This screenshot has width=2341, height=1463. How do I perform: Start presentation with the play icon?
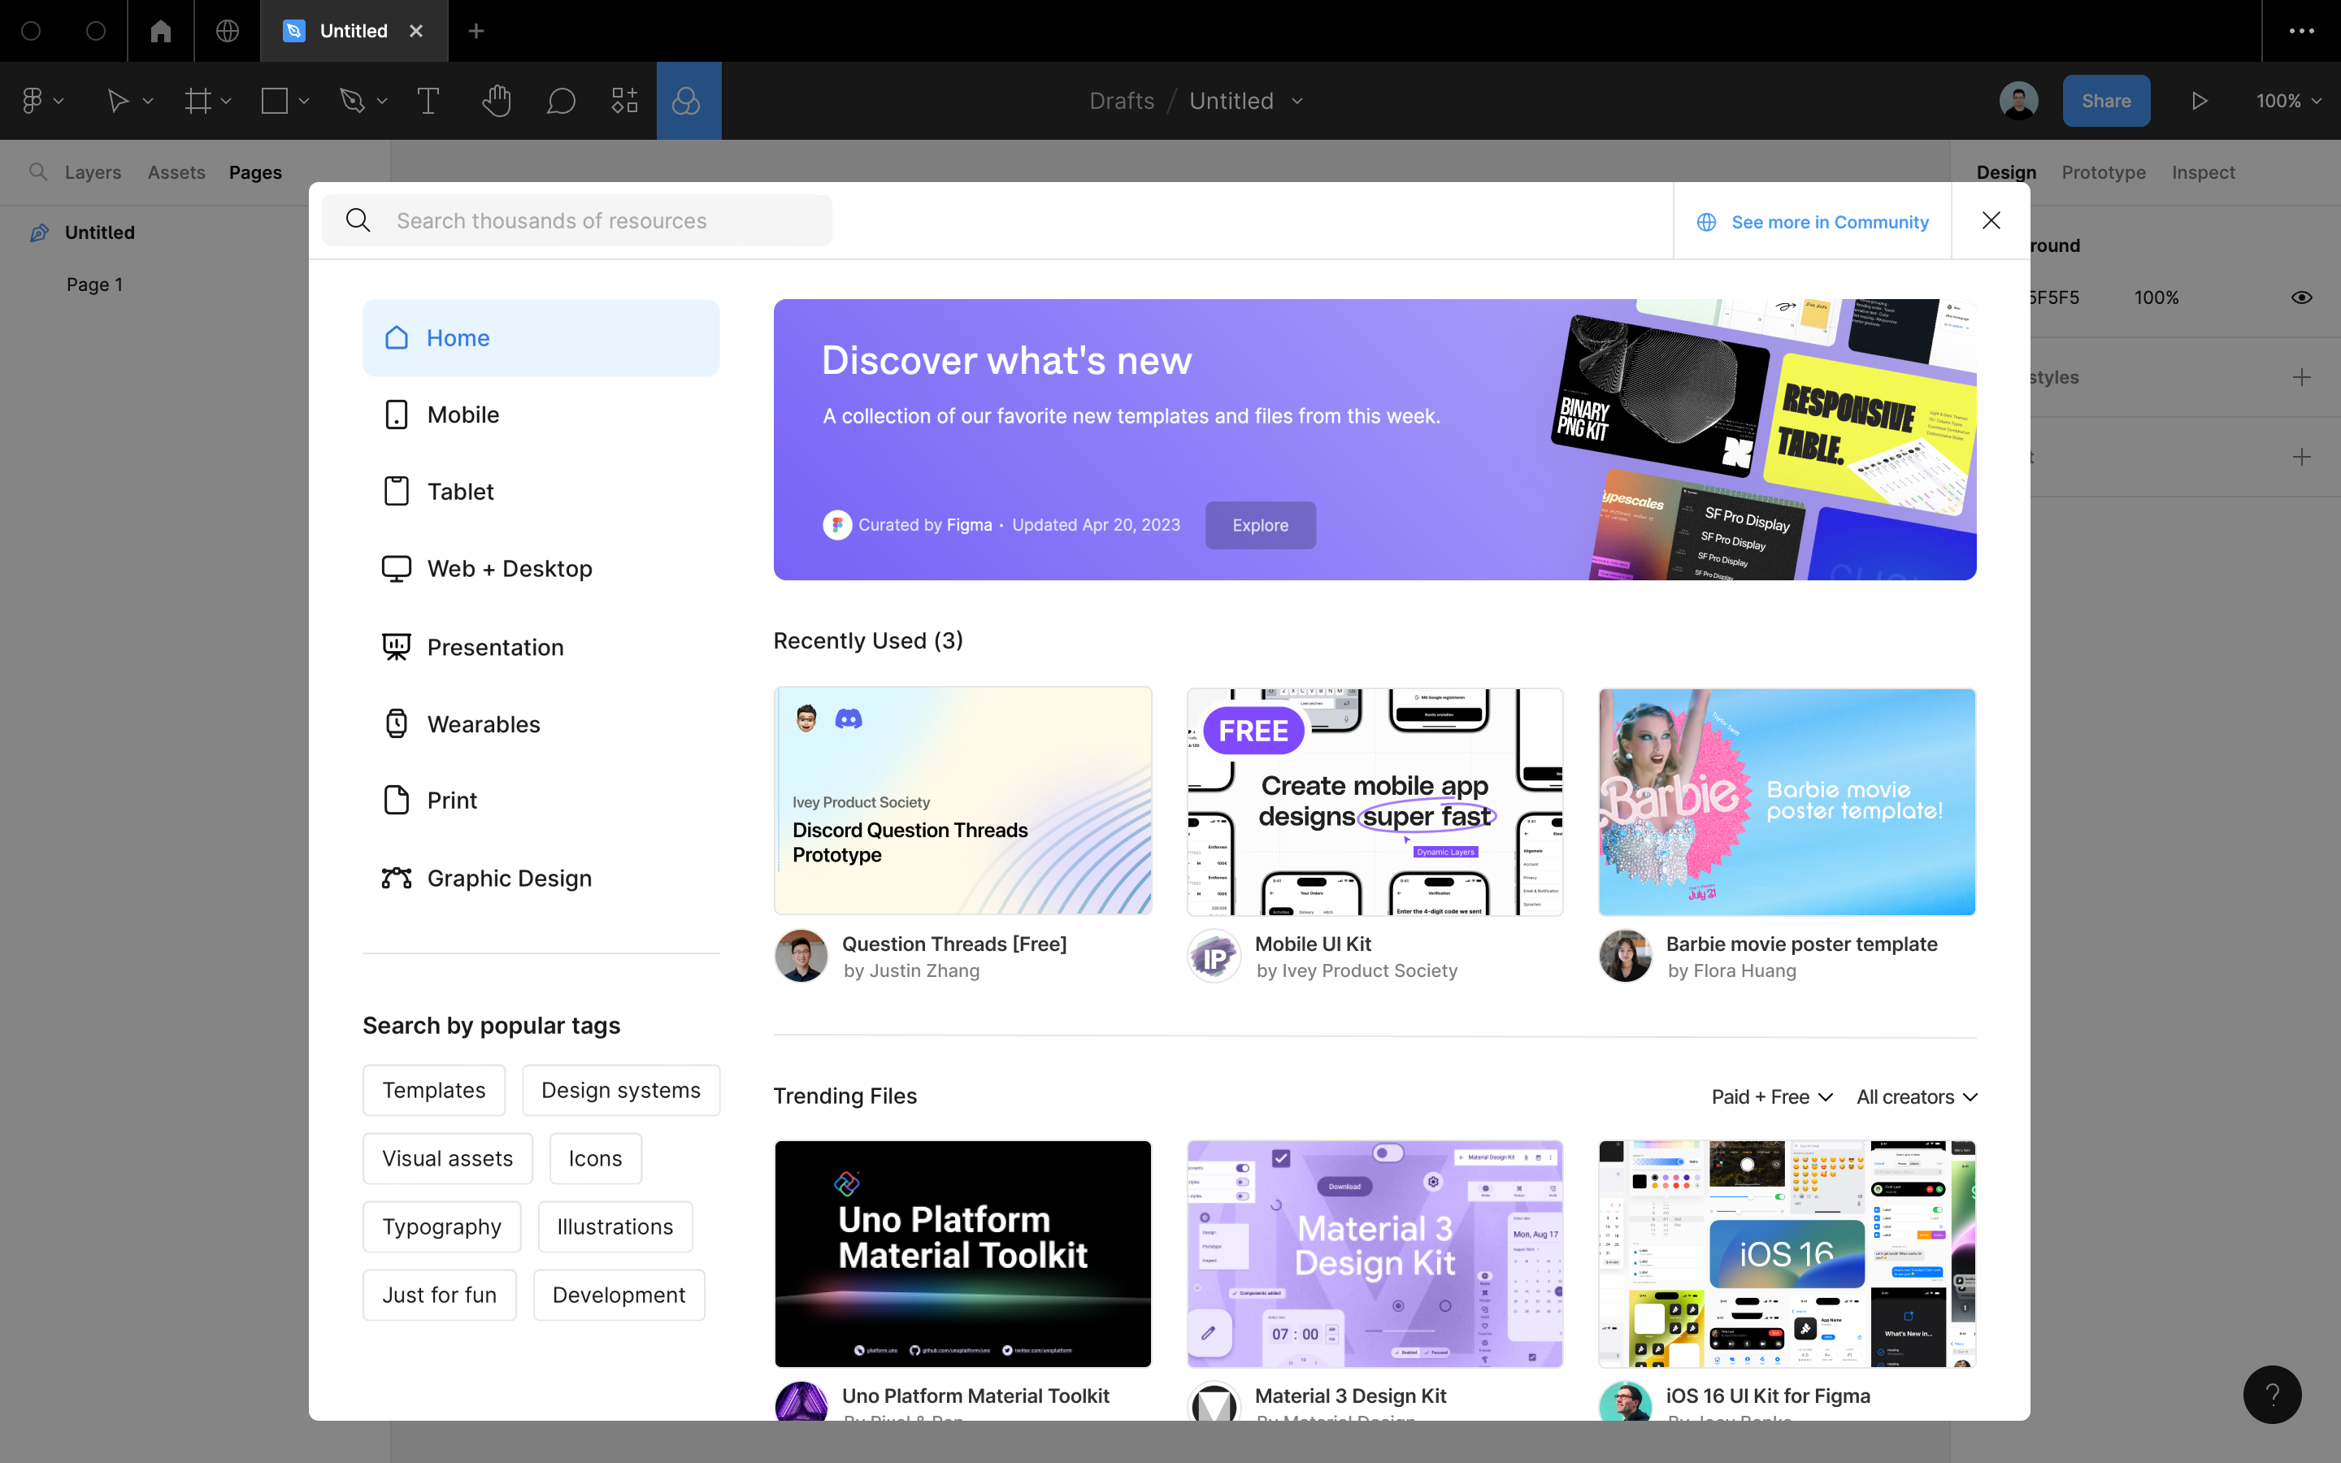click(x=2200, y=101)
